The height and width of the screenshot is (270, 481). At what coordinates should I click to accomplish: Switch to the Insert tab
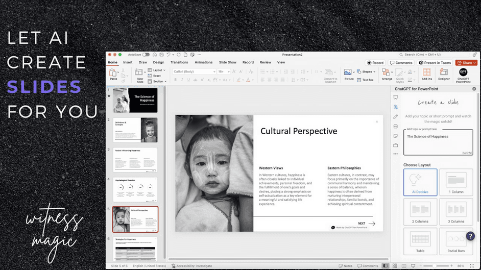(128, 62)
